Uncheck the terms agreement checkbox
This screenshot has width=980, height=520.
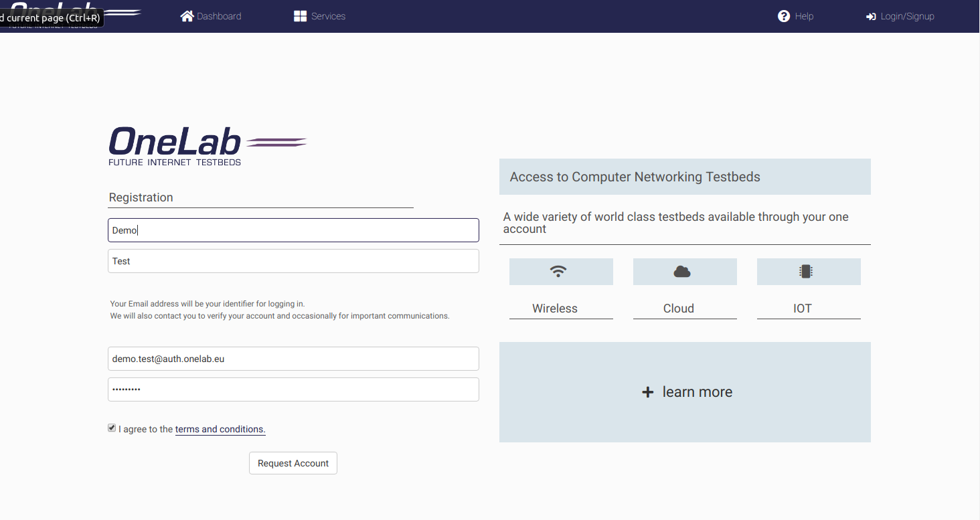[112, 428]
